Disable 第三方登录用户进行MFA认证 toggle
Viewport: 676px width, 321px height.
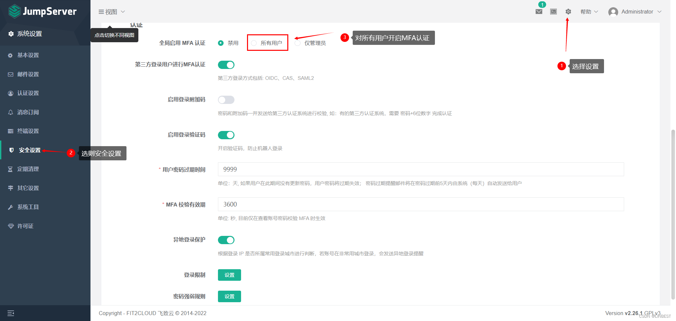click(x=226, y=65)
